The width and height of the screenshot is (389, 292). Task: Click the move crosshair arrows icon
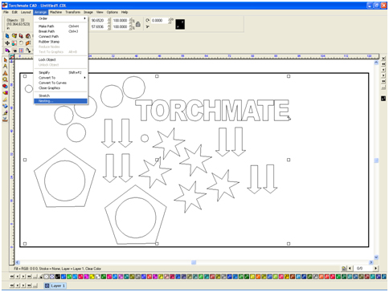pos(7,43)
